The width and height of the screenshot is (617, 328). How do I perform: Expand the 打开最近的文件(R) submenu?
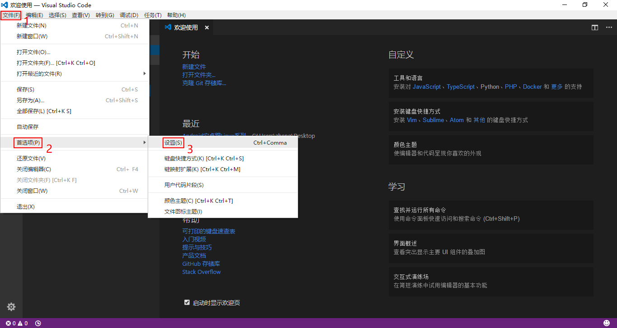[x=75, y=73]
